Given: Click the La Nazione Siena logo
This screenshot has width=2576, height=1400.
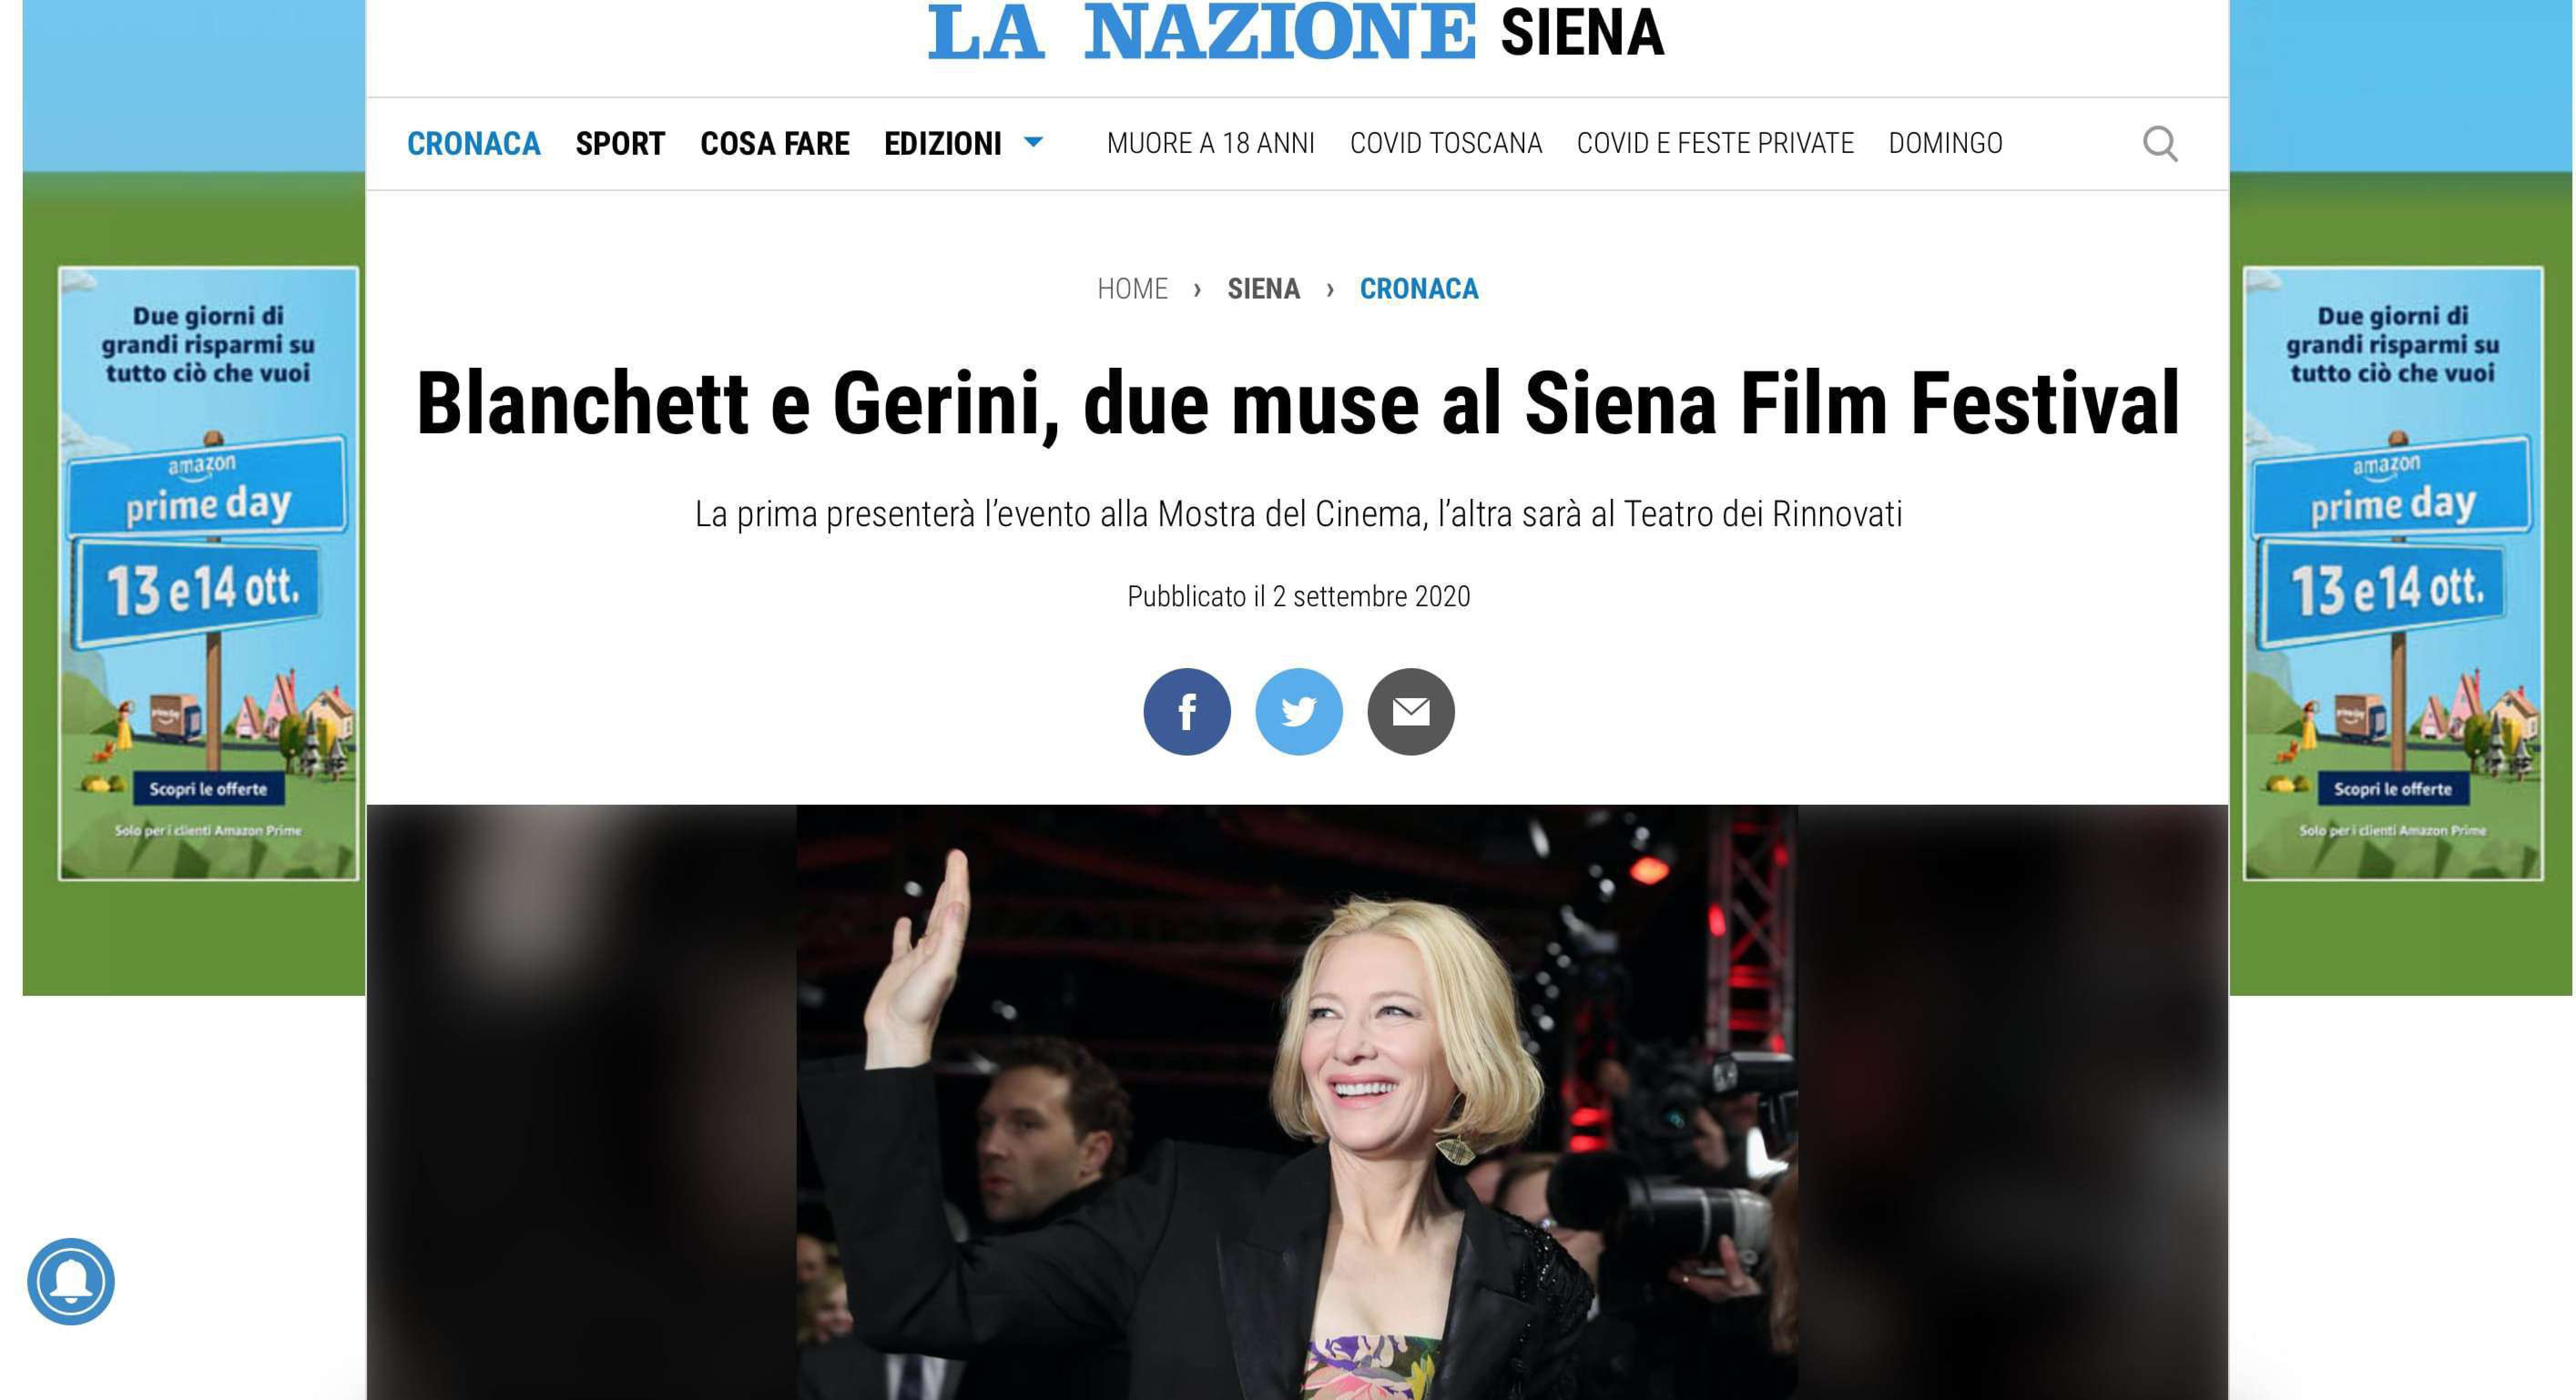Looking at the screenshot, I should click(x=1297, y=33).
